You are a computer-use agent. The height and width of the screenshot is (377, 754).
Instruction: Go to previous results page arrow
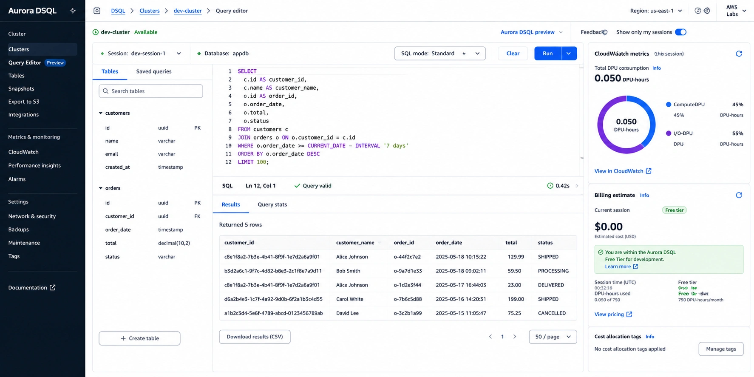(x=490, y=337)
